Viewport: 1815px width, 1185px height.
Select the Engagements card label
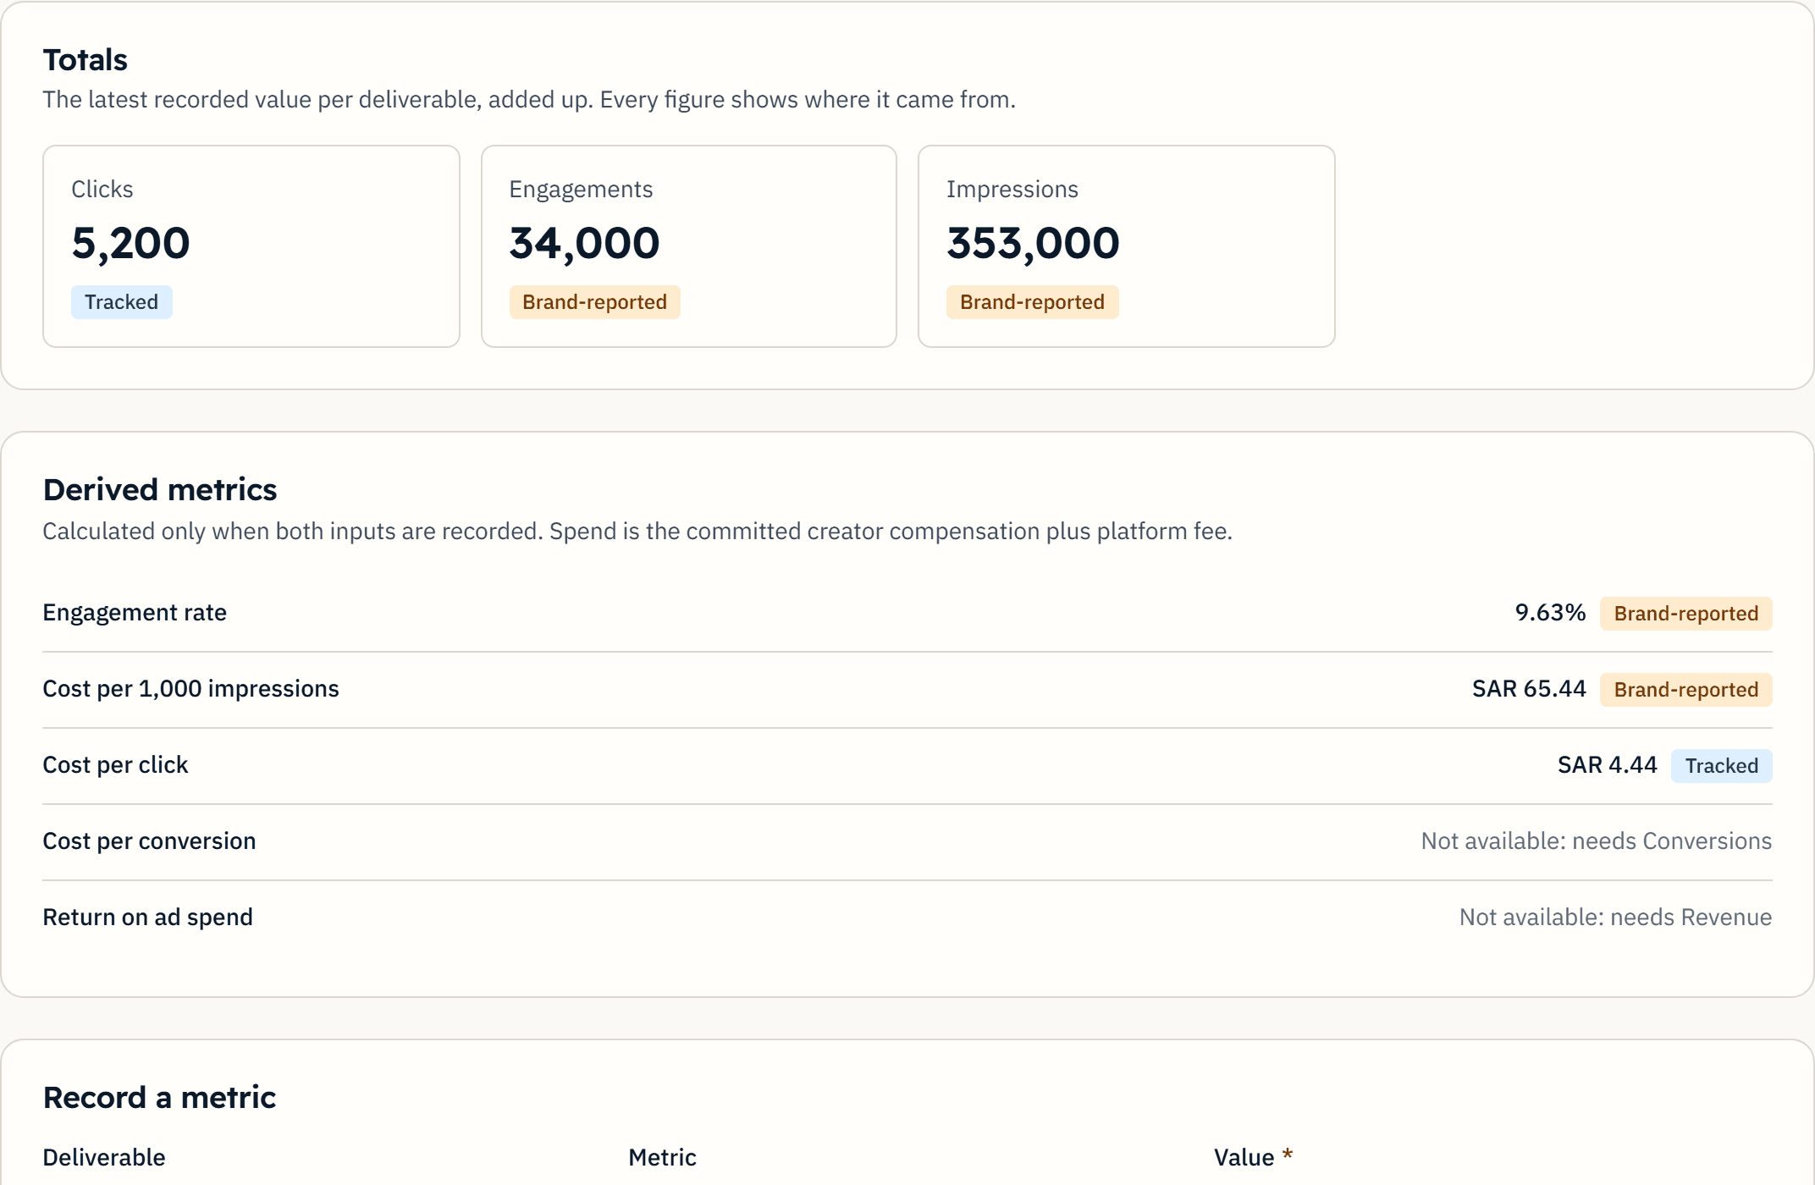pyautogui.click(x=581, y=189)
